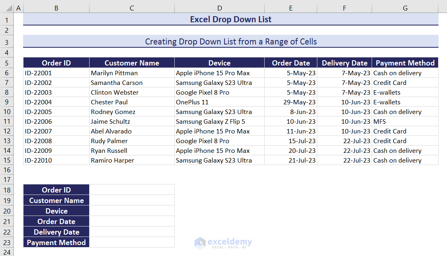Screen dimensions: 447x256
Task: Click the 'Device' label in row 20
Action: 56,211
